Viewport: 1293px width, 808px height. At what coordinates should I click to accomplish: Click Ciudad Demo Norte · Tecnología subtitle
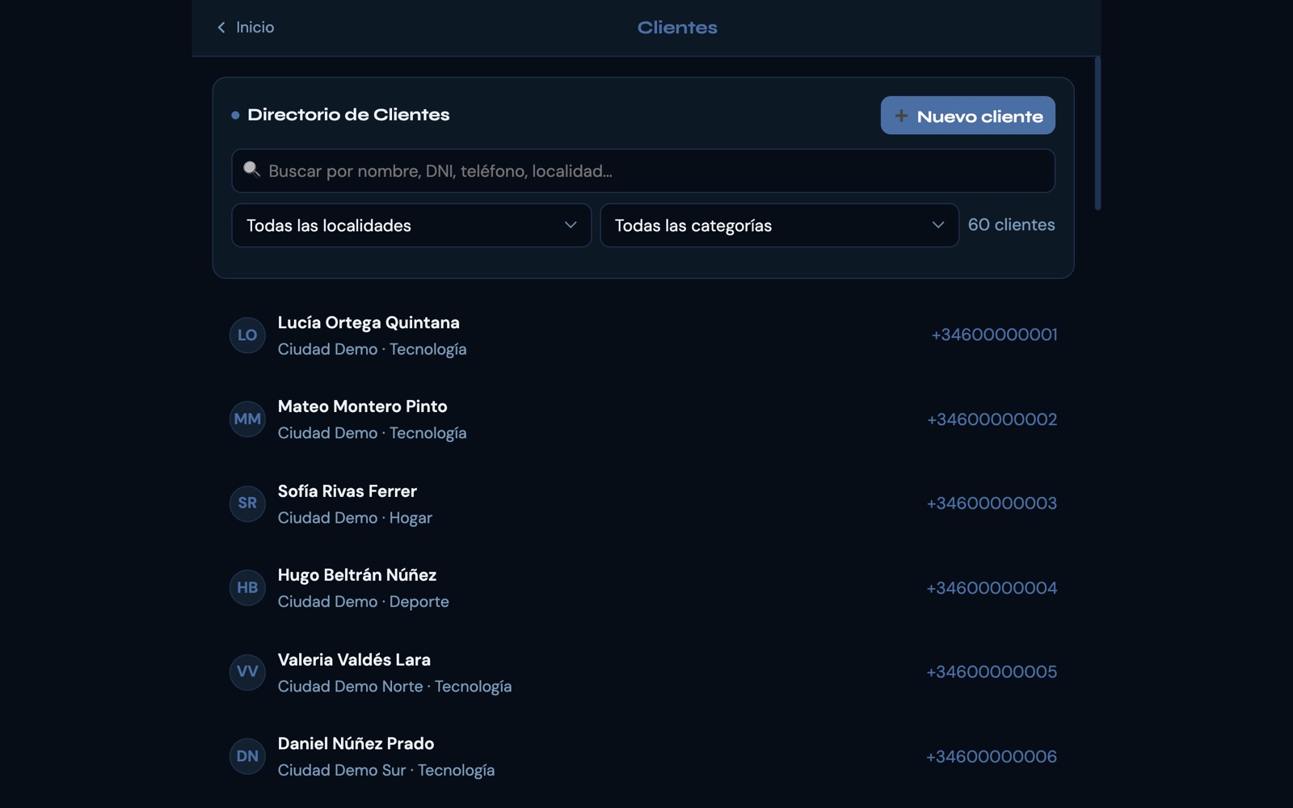(x=394, y=687)
